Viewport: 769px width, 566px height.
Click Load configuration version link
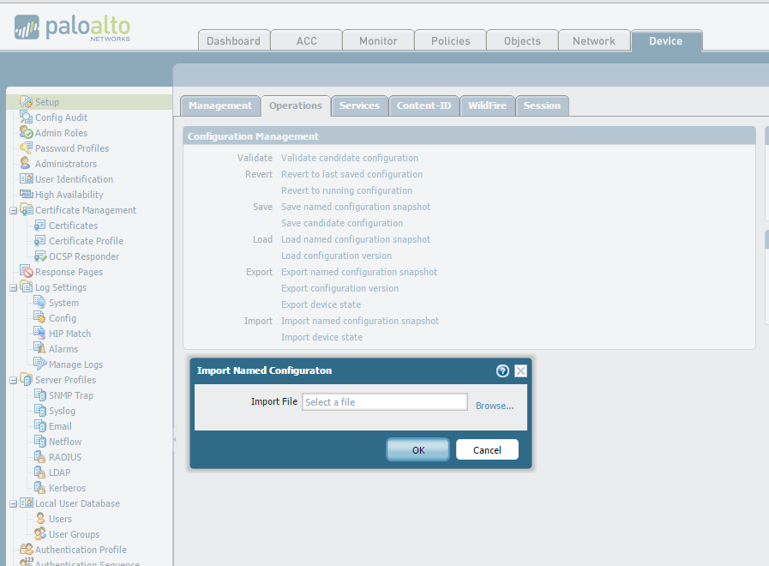336,256
